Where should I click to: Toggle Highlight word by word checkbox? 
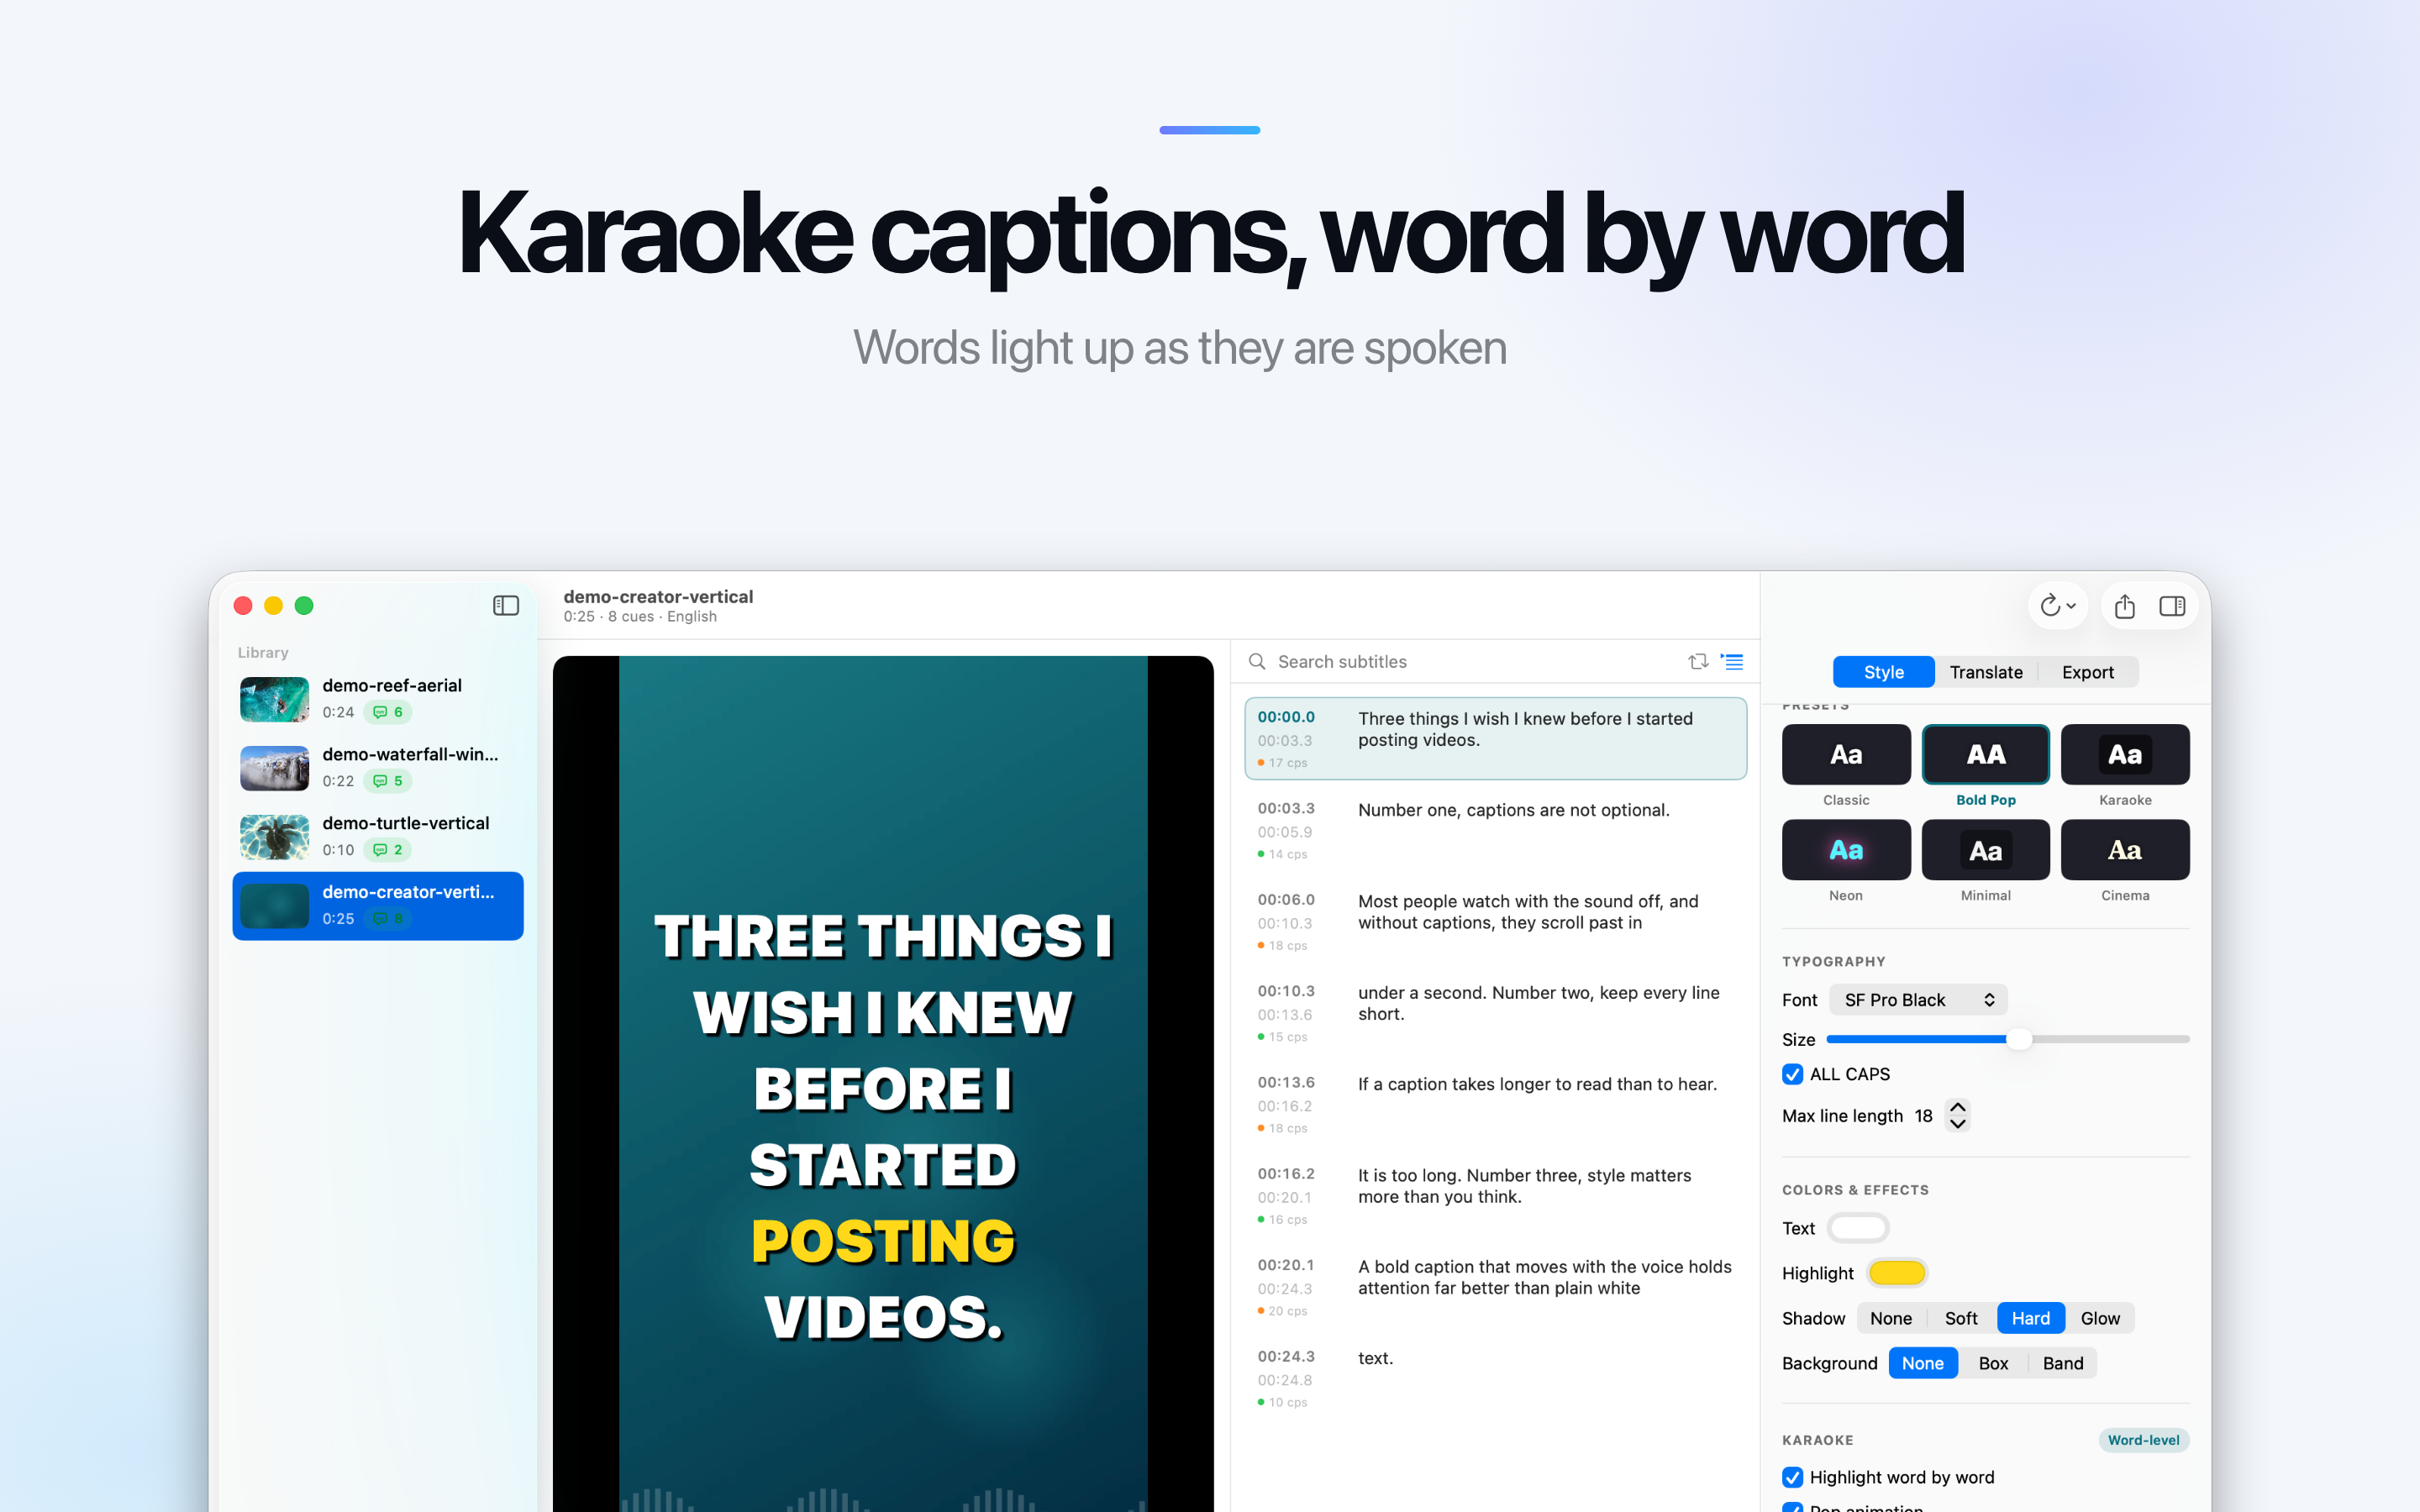point(1793,1477)
